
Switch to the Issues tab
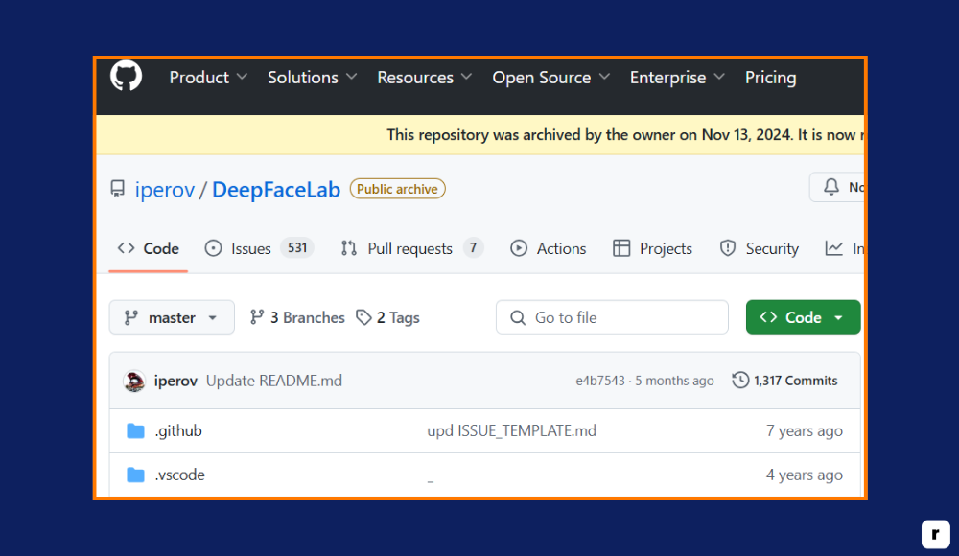coord(259,248)
